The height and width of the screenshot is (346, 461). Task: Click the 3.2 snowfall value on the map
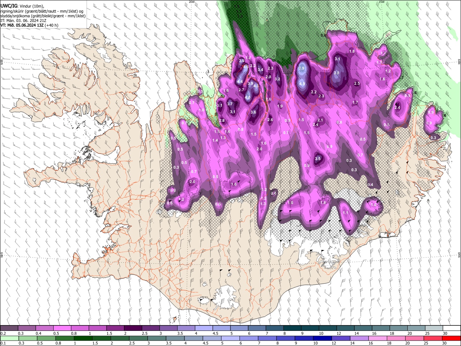coord(277,79)
